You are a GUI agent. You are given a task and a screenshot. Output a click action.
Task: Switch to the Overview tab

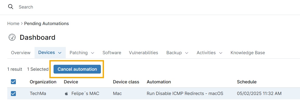pyautogui.click(x=21, y=53)
